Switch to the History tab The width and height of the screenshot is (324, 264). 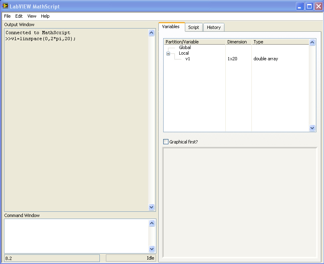click(x=214, y=27)
